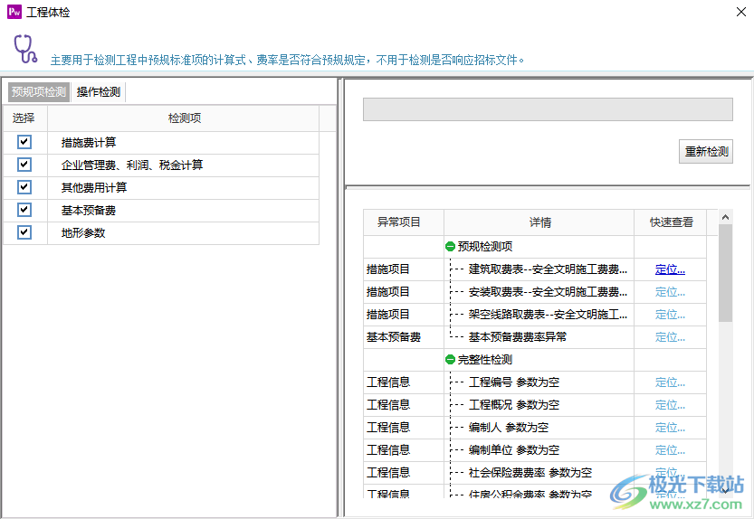The height and width of the screenshot is (519, 754).
Task: Select 安装取费表--安全文明施工费 detail row
Action: point(548,292)
